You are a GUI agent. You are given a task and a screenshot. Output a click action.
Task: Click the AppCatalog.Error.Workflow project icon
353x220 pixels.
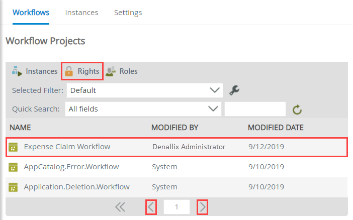[14, 167]
